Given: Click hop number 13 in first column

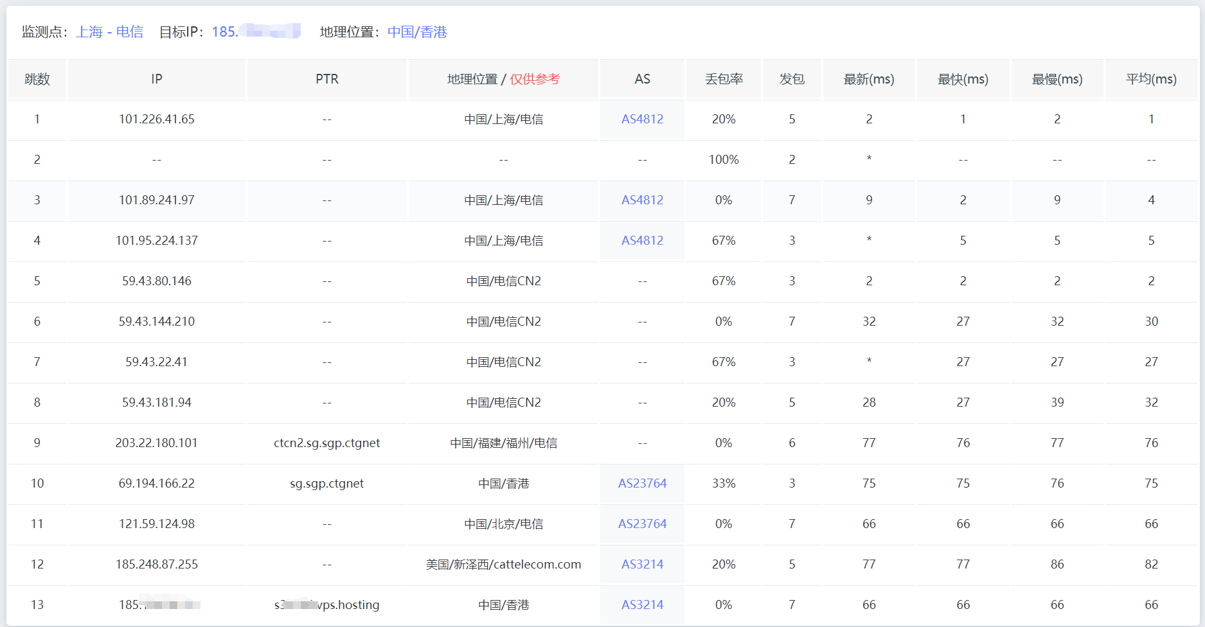Looking at the screenshot, I should pyautogui.click(x=37, y=605).
